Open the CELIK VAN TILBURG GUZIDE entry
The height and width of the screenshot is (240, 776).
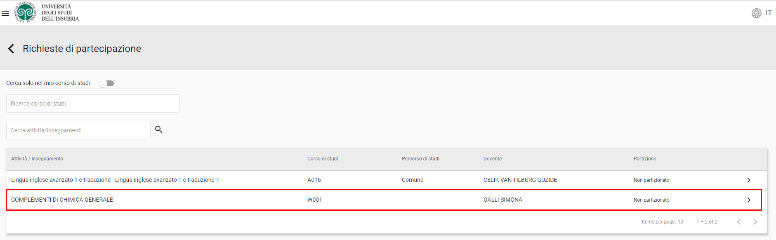click(520, 180)
